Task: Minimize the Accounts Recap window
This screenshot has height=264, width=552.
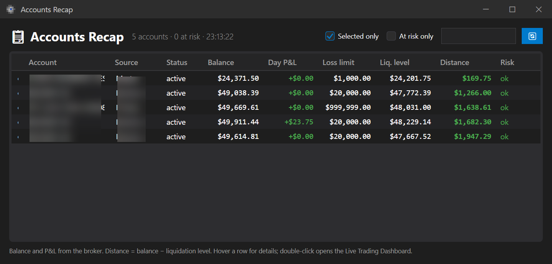Action: coord(486,10)
